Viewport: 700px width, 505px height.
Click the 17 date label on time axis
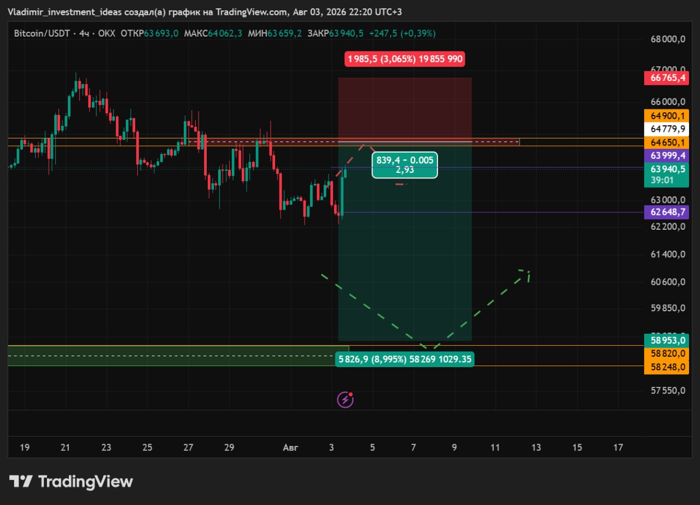pos(618,448)
